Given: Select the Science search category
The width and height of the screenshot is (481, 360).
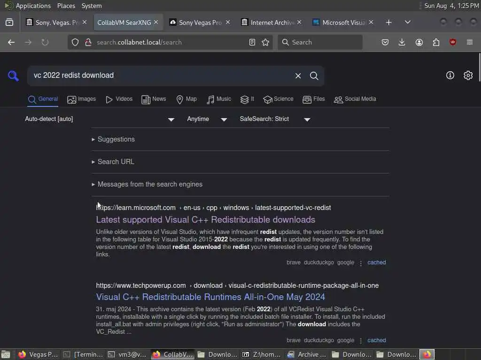Looking at the screenshot, I should click(278, 99).
